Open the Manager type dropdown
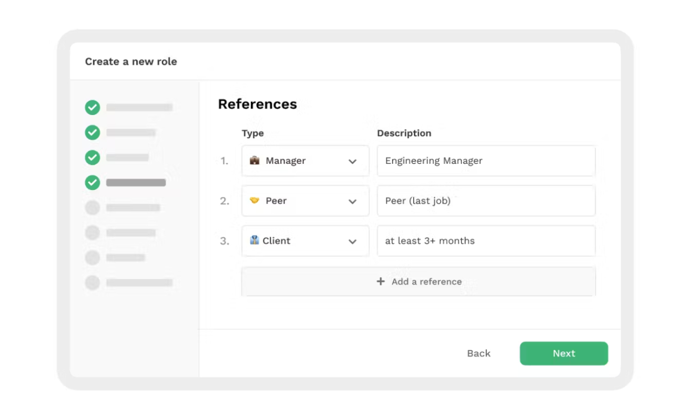691x420 pixels. click(x=306, y=161)
